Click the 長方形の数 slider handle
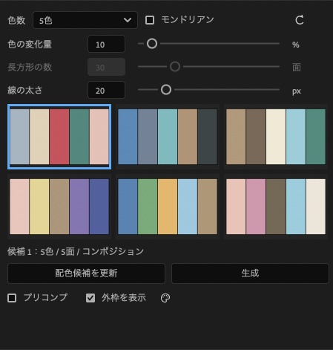The height and width of the screenshot is (350, 333). click(175, 67)
